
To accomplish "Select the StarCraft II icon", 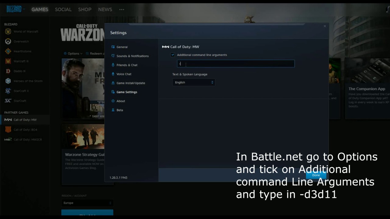I will tap(8, 91).
